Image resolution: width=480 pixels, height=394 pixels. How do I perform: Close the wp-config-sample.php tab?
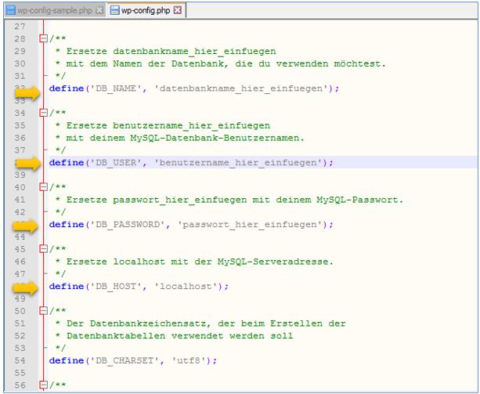pyautogui.click(x=99, y=9)
